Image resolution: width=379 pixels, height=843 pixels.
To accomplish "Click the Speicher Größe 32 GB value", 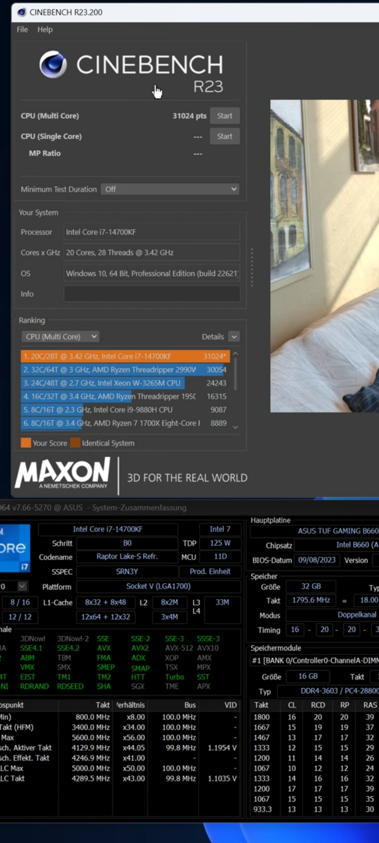I will click(311, 586).
